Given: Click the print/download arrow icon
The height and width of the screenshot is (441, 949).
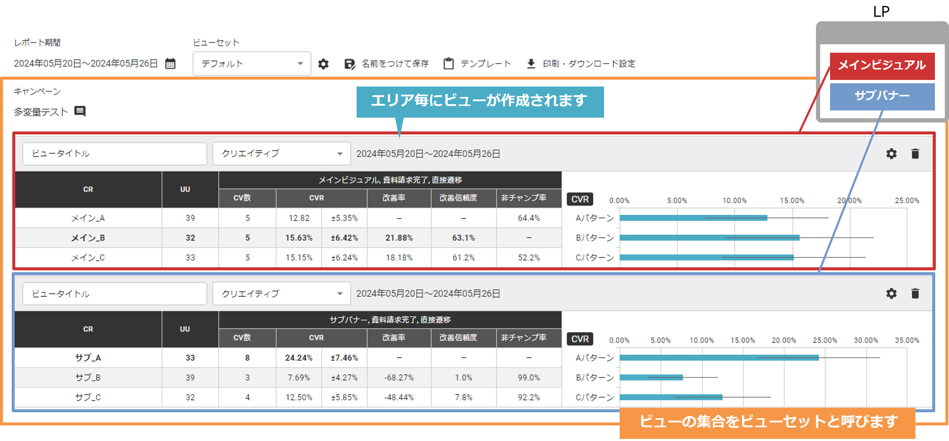Looking at the screenshot, I should [x=531, y=64].
